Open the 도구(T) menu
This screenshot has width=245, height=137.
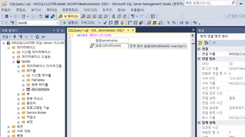point(107,10)
